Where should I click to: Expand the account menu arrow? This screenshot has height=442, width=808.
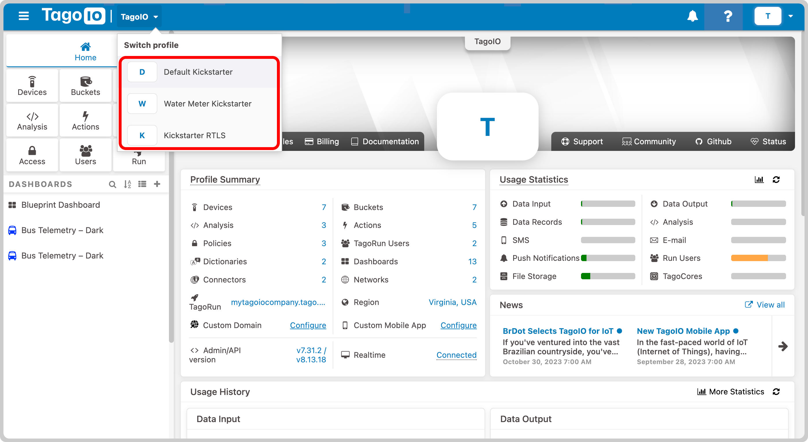click(791, 16)
